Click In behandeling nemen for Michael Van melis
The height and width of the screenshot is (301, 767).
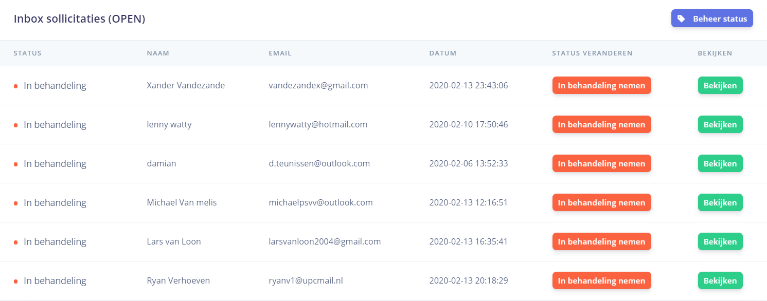(x=601, y=202)
